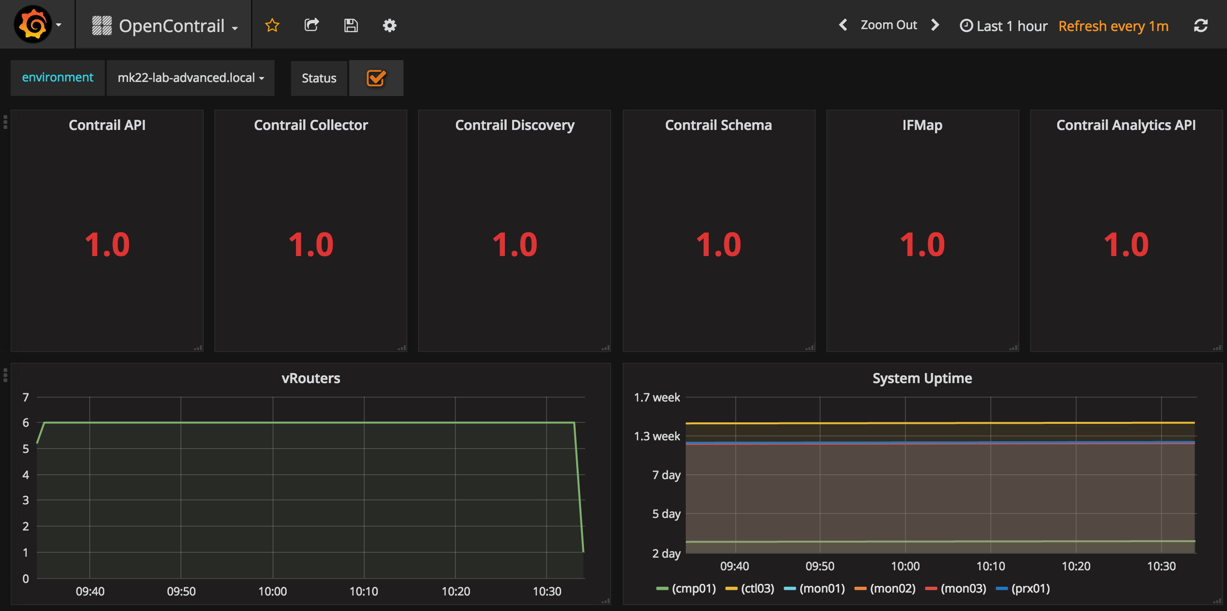Click the Contrail Analytics API value 1.0
The height and width of the screenshot is (611, 1227).
tap(1126, 244)
